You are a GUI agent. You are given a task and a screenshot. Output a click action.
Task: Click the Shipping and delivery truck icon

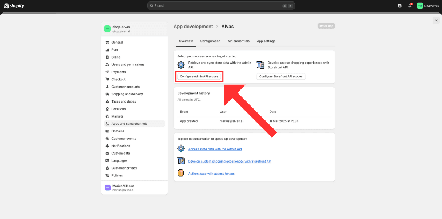coord(107,94)
